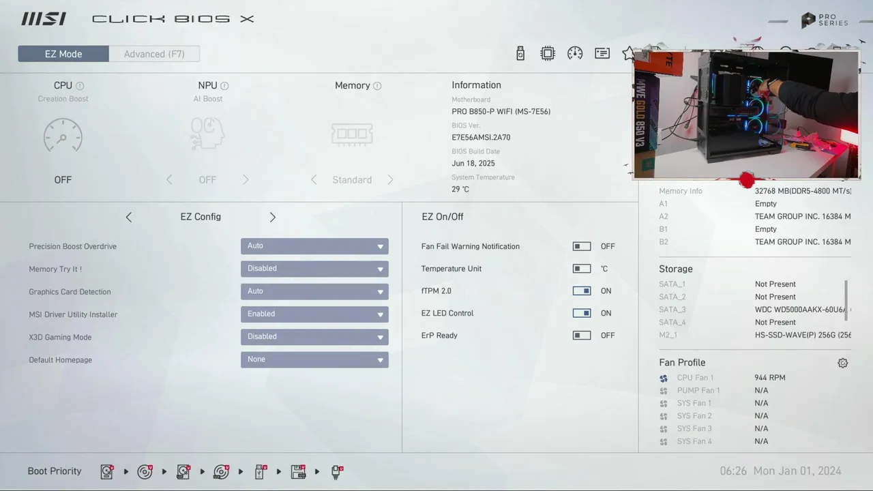873x491 pixels.
Task: Open the M-Flash USB BIOS update icon
Action: [520, 53]
